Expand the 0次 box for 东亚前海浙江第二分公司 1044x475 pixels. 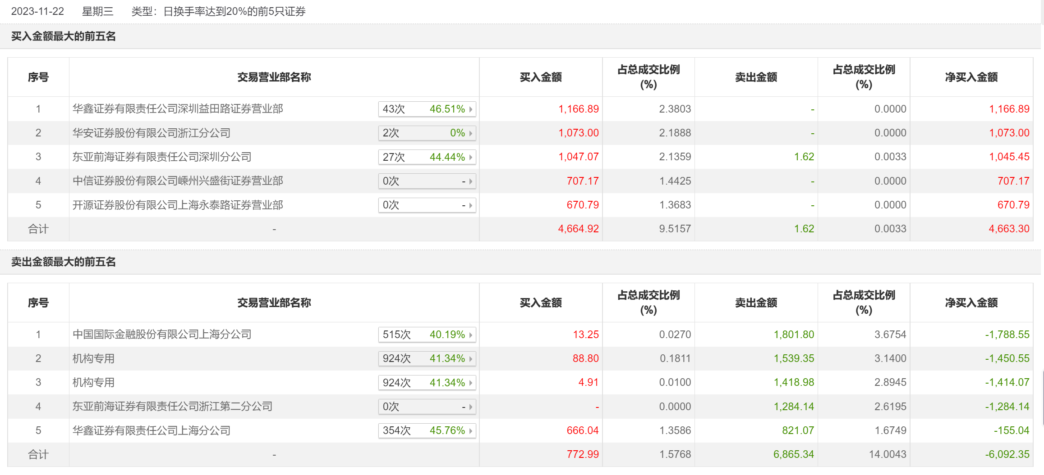(470, 407)
